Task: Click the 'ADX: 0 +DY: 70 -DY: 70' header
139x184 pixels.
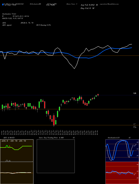Action: pos(13,141)
